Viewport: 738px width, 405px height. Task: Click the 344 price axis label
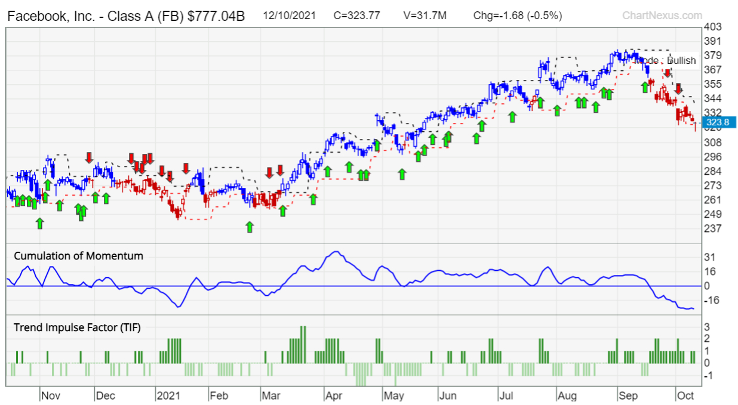coord(714,98)
